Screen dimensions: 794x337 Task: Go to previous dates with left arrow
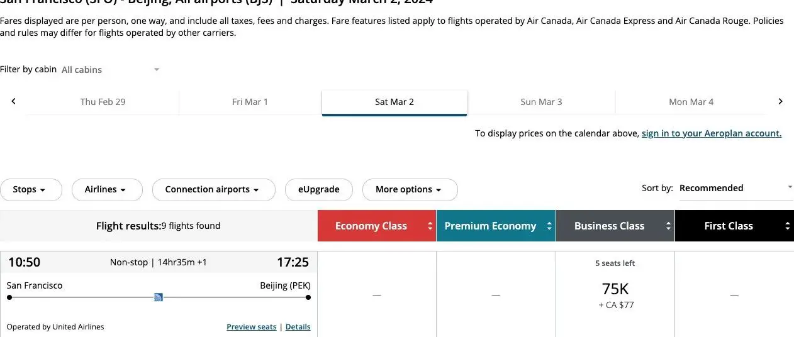coord(13,101)
